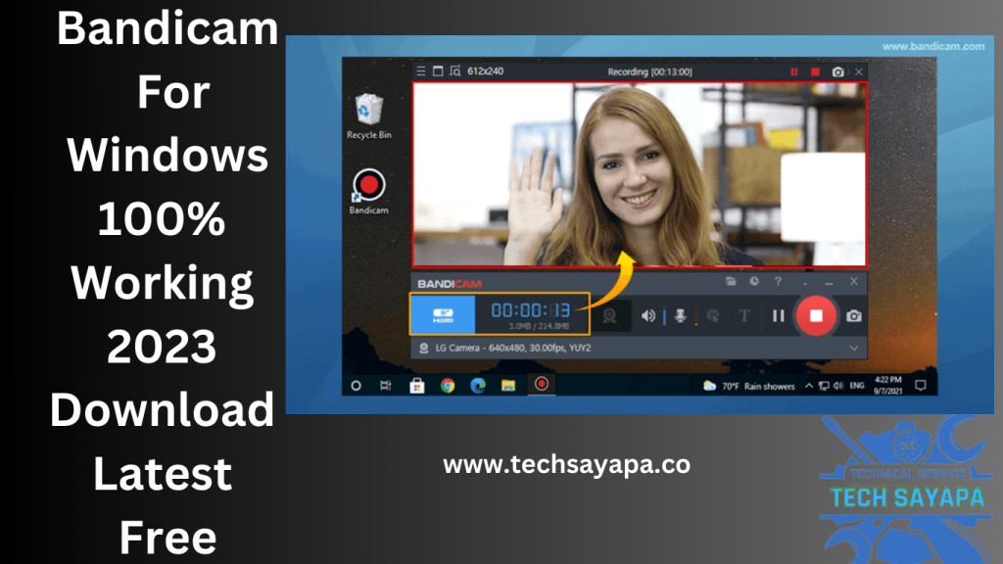Adjust the orange microphone level bar
The image size is (1003, 564).
coord(696,316)
